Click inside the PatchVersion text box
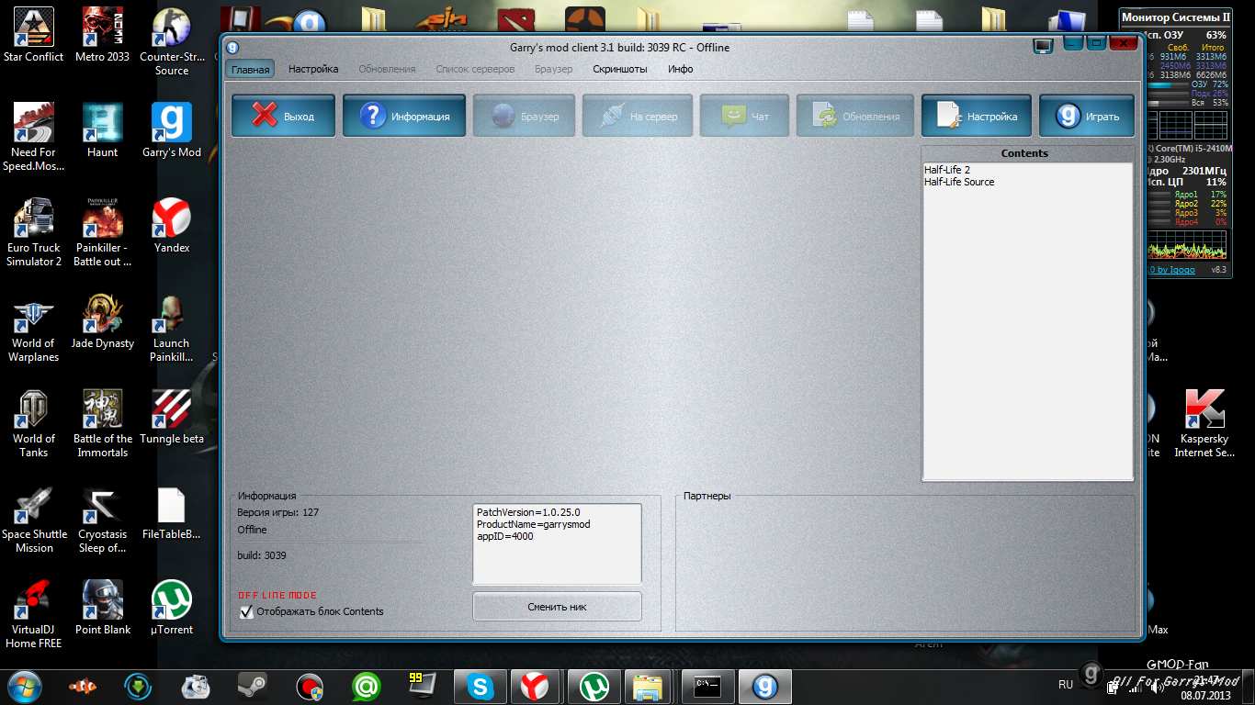 [x=557, y=543]
